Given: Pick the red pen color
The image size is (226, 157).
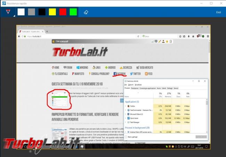Looking at the screenshot, I should (63, 12).
